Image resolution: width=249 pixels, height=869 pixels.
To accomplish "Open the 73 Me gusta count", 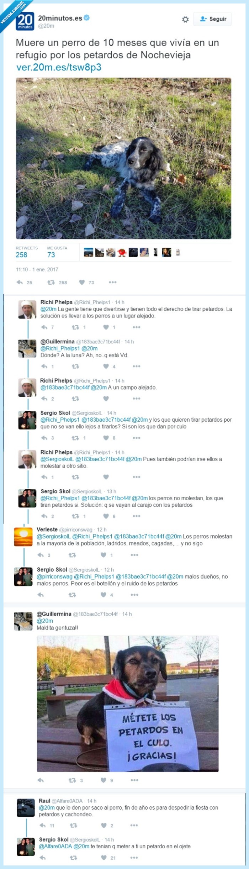I will (51, 255).
